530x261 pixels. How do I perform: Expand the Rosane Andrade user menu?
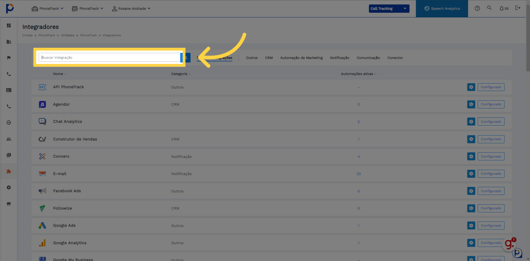click(131, 9)
